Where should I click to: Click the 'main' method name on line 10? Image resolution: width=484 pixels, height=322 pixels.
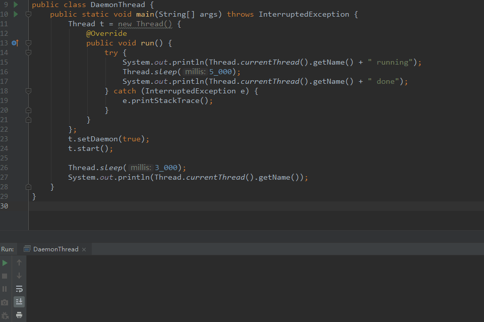point(145,14)
